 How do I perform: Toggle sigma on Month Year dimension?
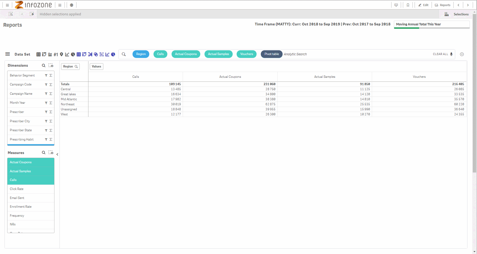51,103
